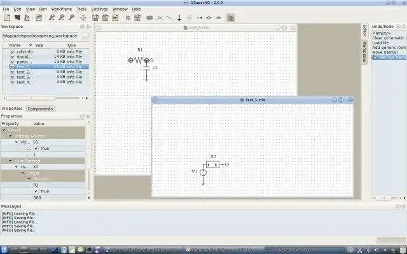Click the ground symbol tool in the toolbar

tap(179, 18)
